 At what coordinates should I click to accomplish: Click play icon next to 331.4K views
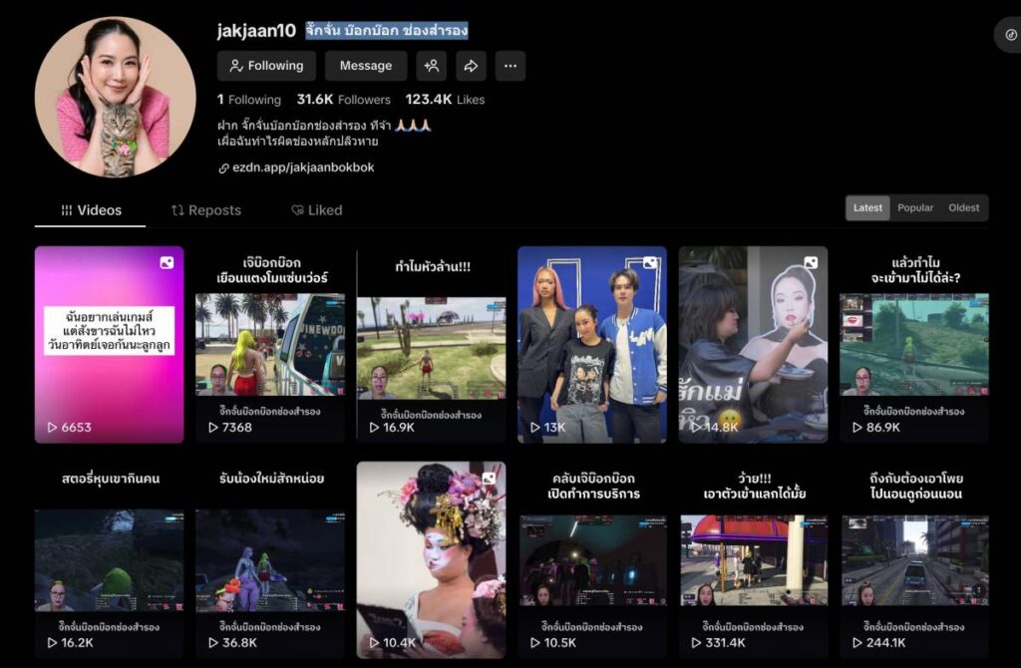pos(696,643)
